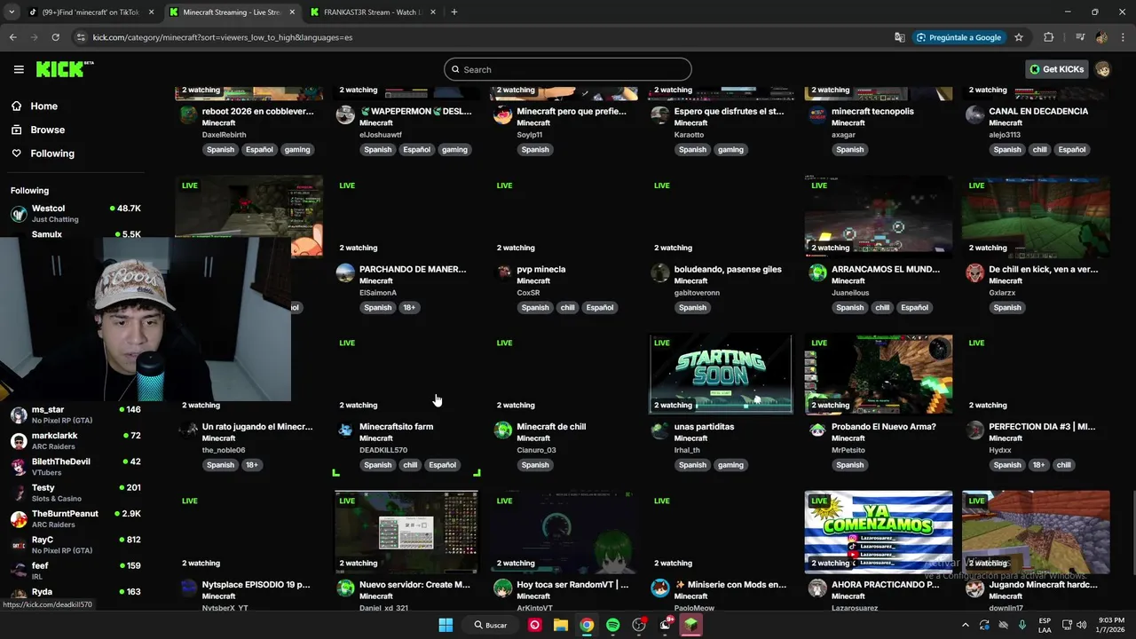The height and width of the screenshot is (639, 1136).
Task: Open the site information icon in address bar
Action: point(81,37)
